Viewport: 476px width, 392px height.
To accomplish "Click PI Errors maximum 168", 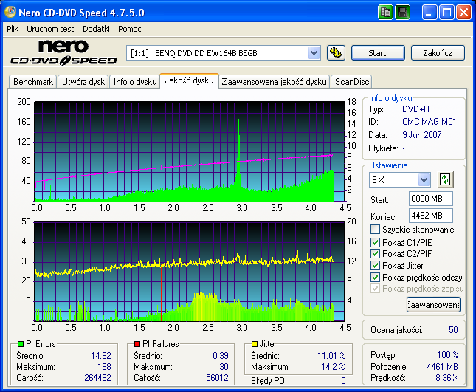I will (x=104, y=367).
